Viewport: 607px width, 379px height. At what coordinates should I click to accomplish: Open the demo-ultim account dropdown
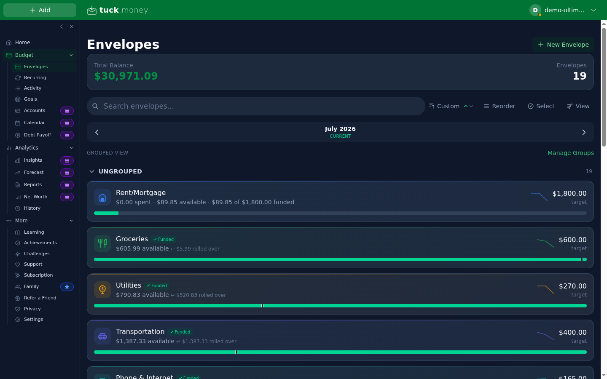click(x=563, y=10)
